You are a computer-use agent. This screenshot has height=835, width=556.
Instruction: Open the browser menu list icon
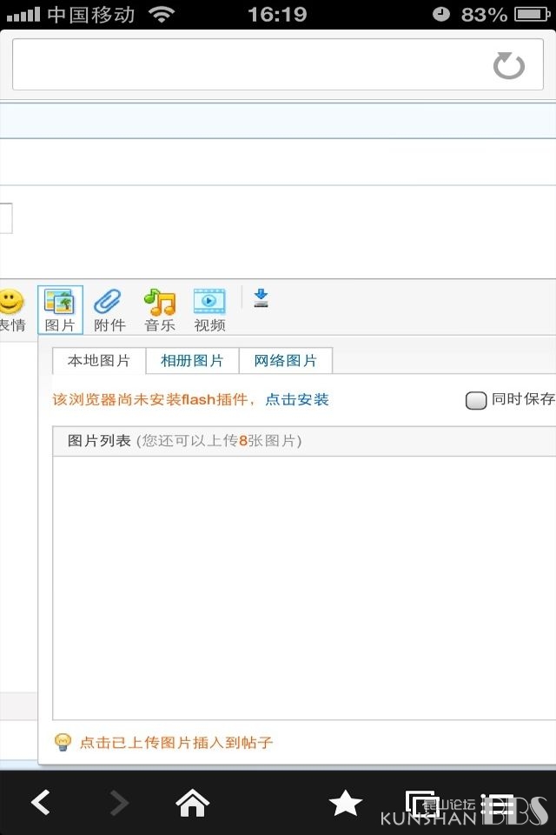(x=497, y=804)
